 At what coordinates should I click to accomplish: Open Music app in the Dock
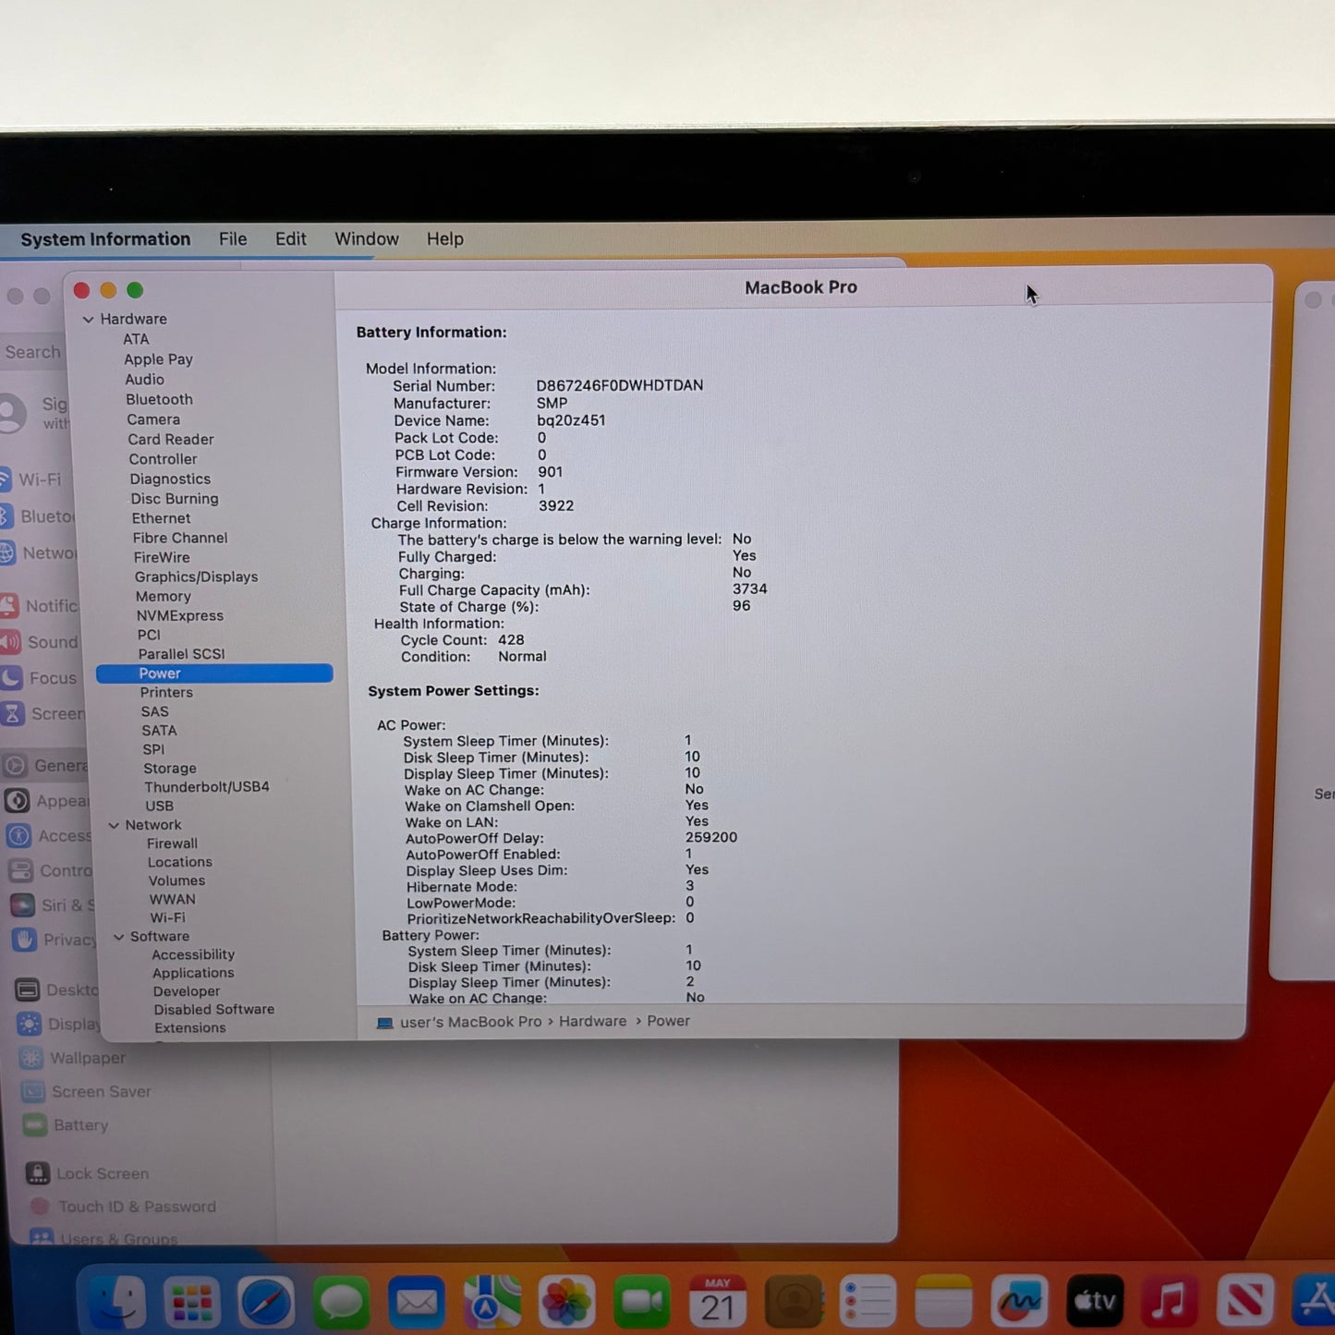(1170, 1302)
